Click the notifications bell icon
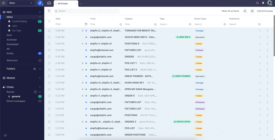 [263, 3]
